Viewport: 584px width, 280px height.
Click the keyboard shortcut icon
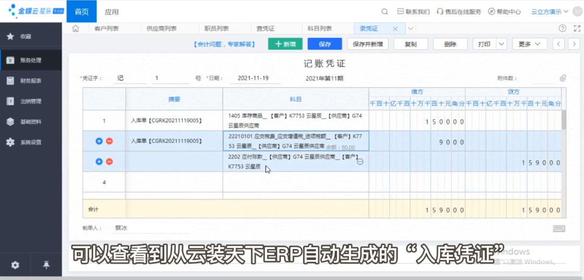(x=559, y=228)
